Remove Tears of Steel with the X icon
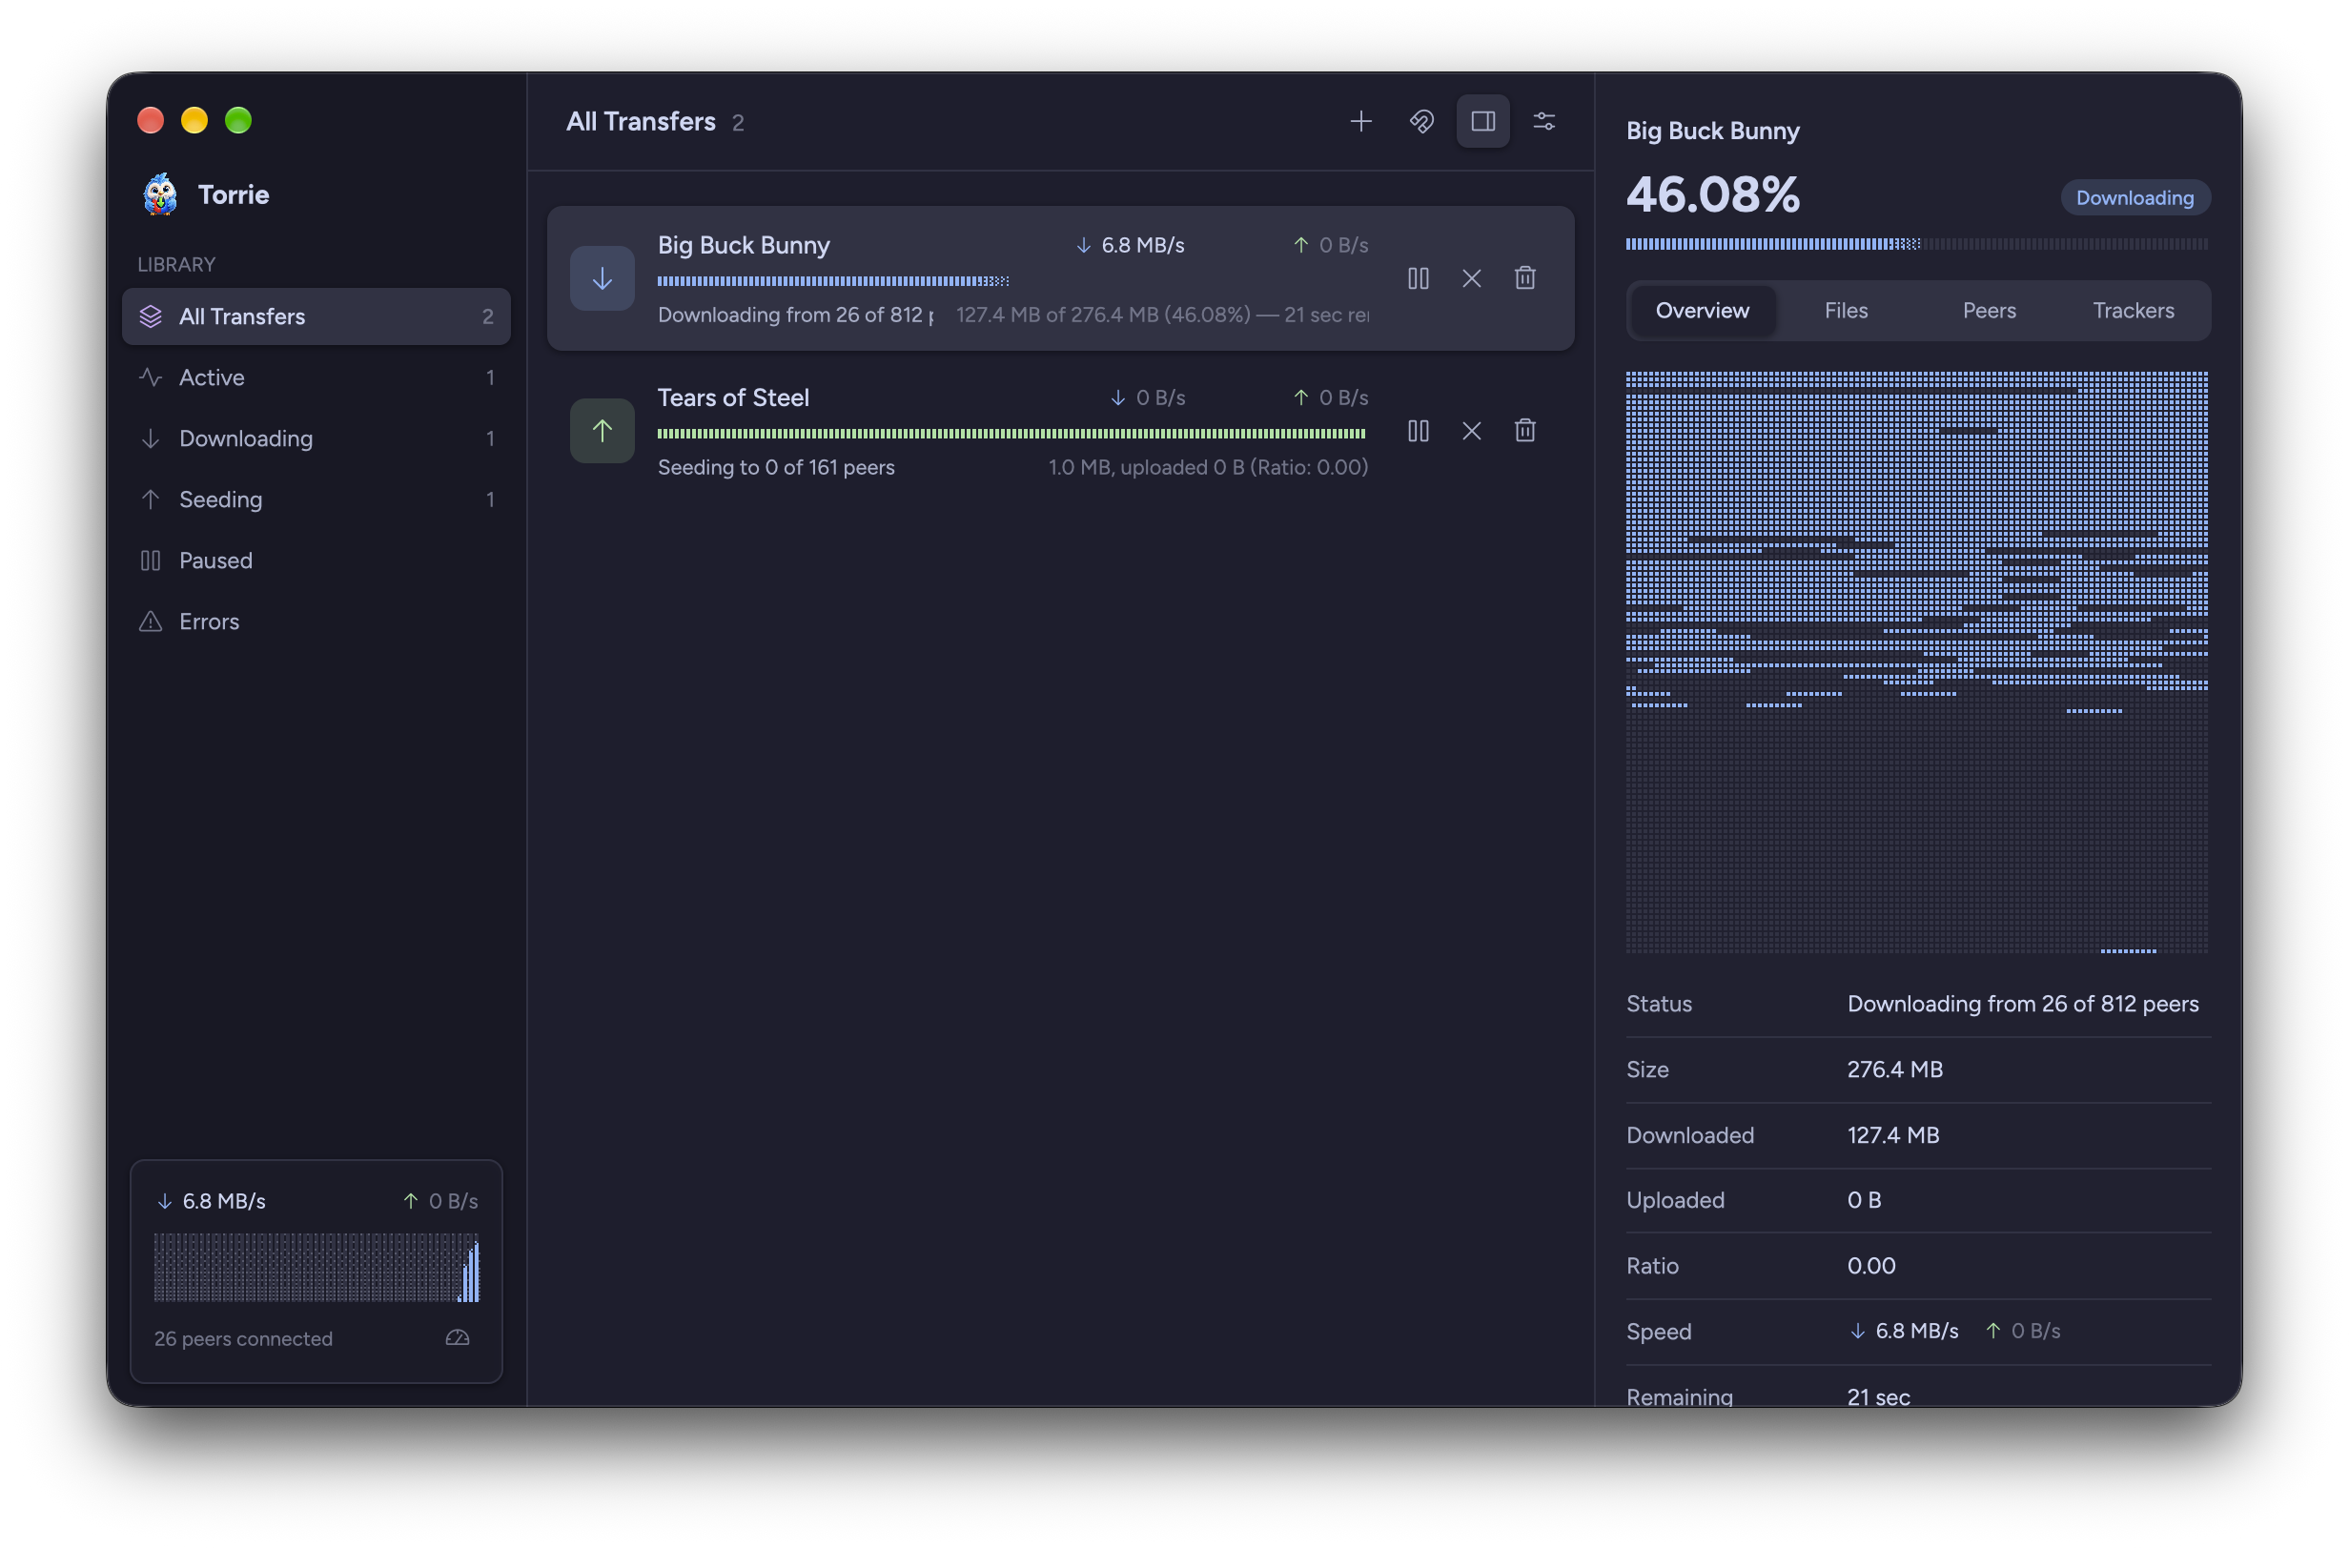Image resolution: width=2349 pixels, height=1548 pixels. click(x=1471, y=431)
